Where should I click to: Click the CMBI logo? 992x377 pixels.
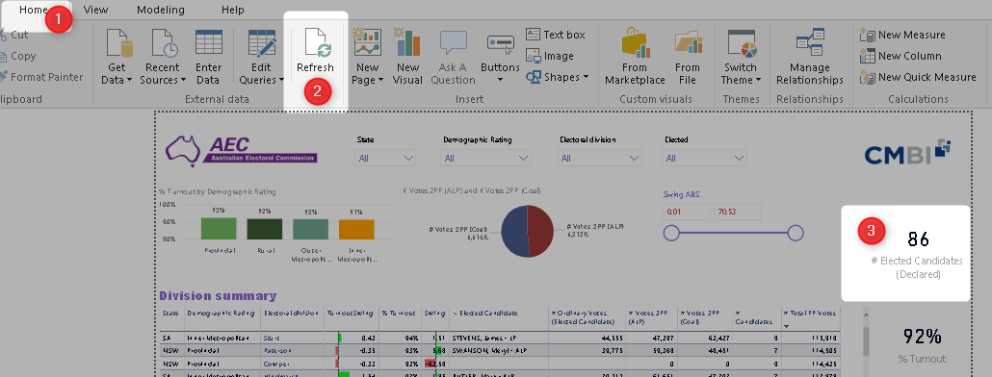point(907,152)
